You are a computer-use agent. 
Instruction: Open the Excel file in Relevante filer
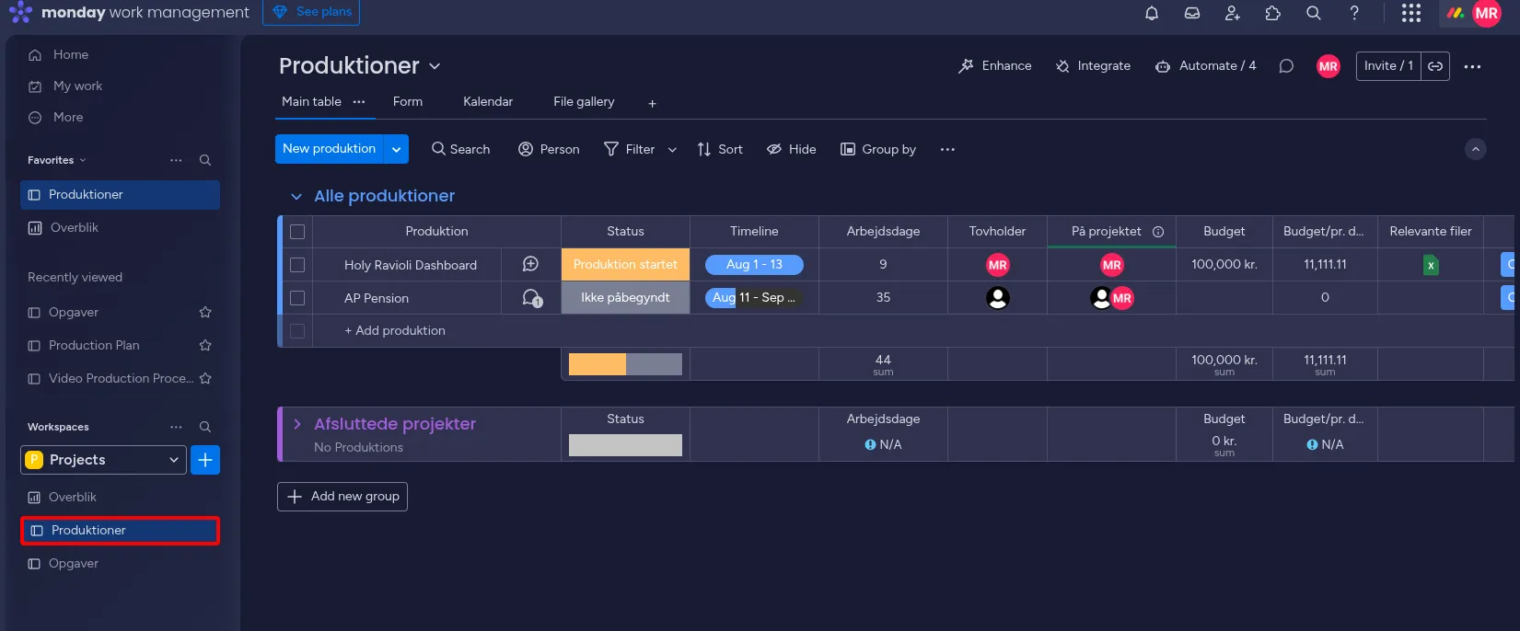coord(1431,265)
